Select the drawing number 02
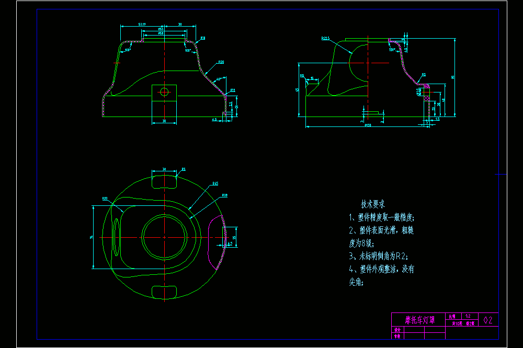 click(x=488, y=320)
